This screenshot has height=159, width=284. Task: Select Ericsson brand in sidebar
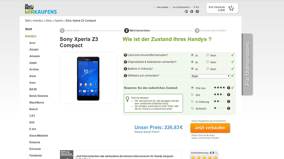click(35, 149)
